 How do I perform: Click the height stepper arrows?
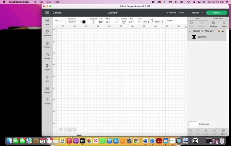(x=162, y=22)
